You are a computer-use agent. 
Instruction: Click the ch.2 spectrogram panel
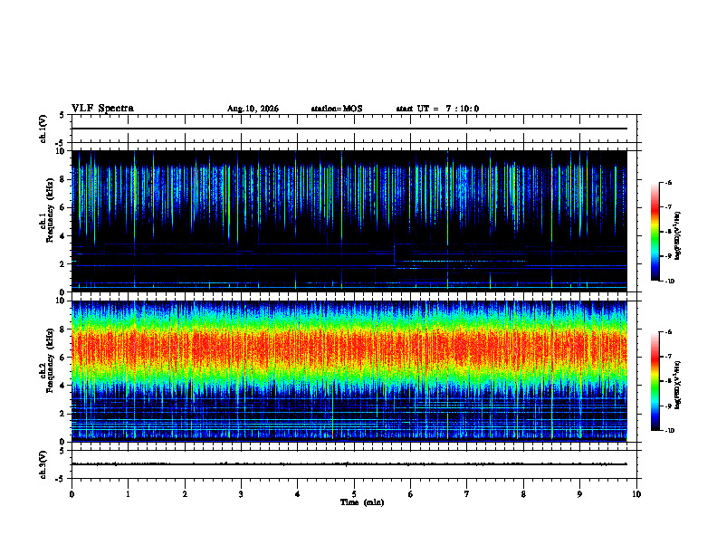[349, 371]
